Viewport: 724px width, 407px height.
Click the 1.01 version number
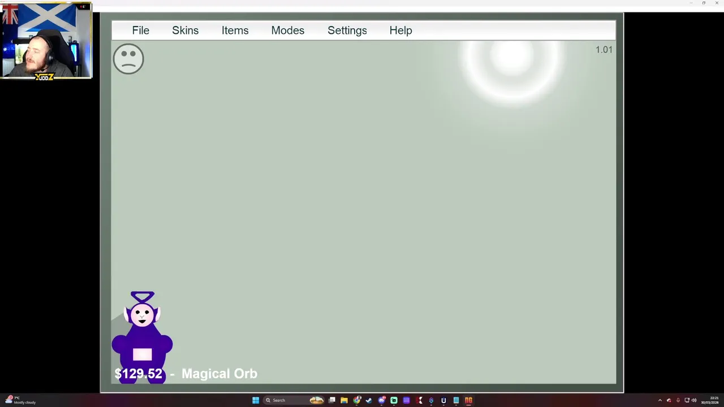(x=604, y=50)
